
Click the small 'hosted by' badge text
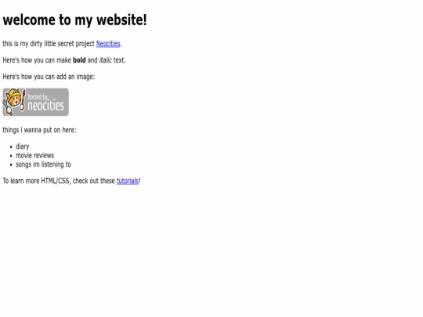(38, 97)
